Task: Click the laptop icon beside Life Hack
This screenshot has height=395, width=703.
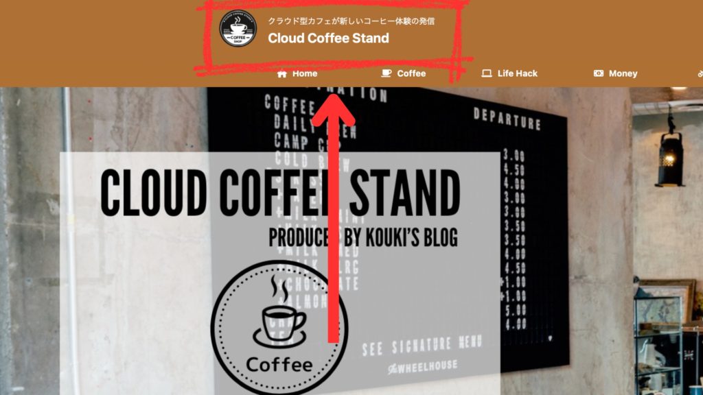Action: (487, 73)
